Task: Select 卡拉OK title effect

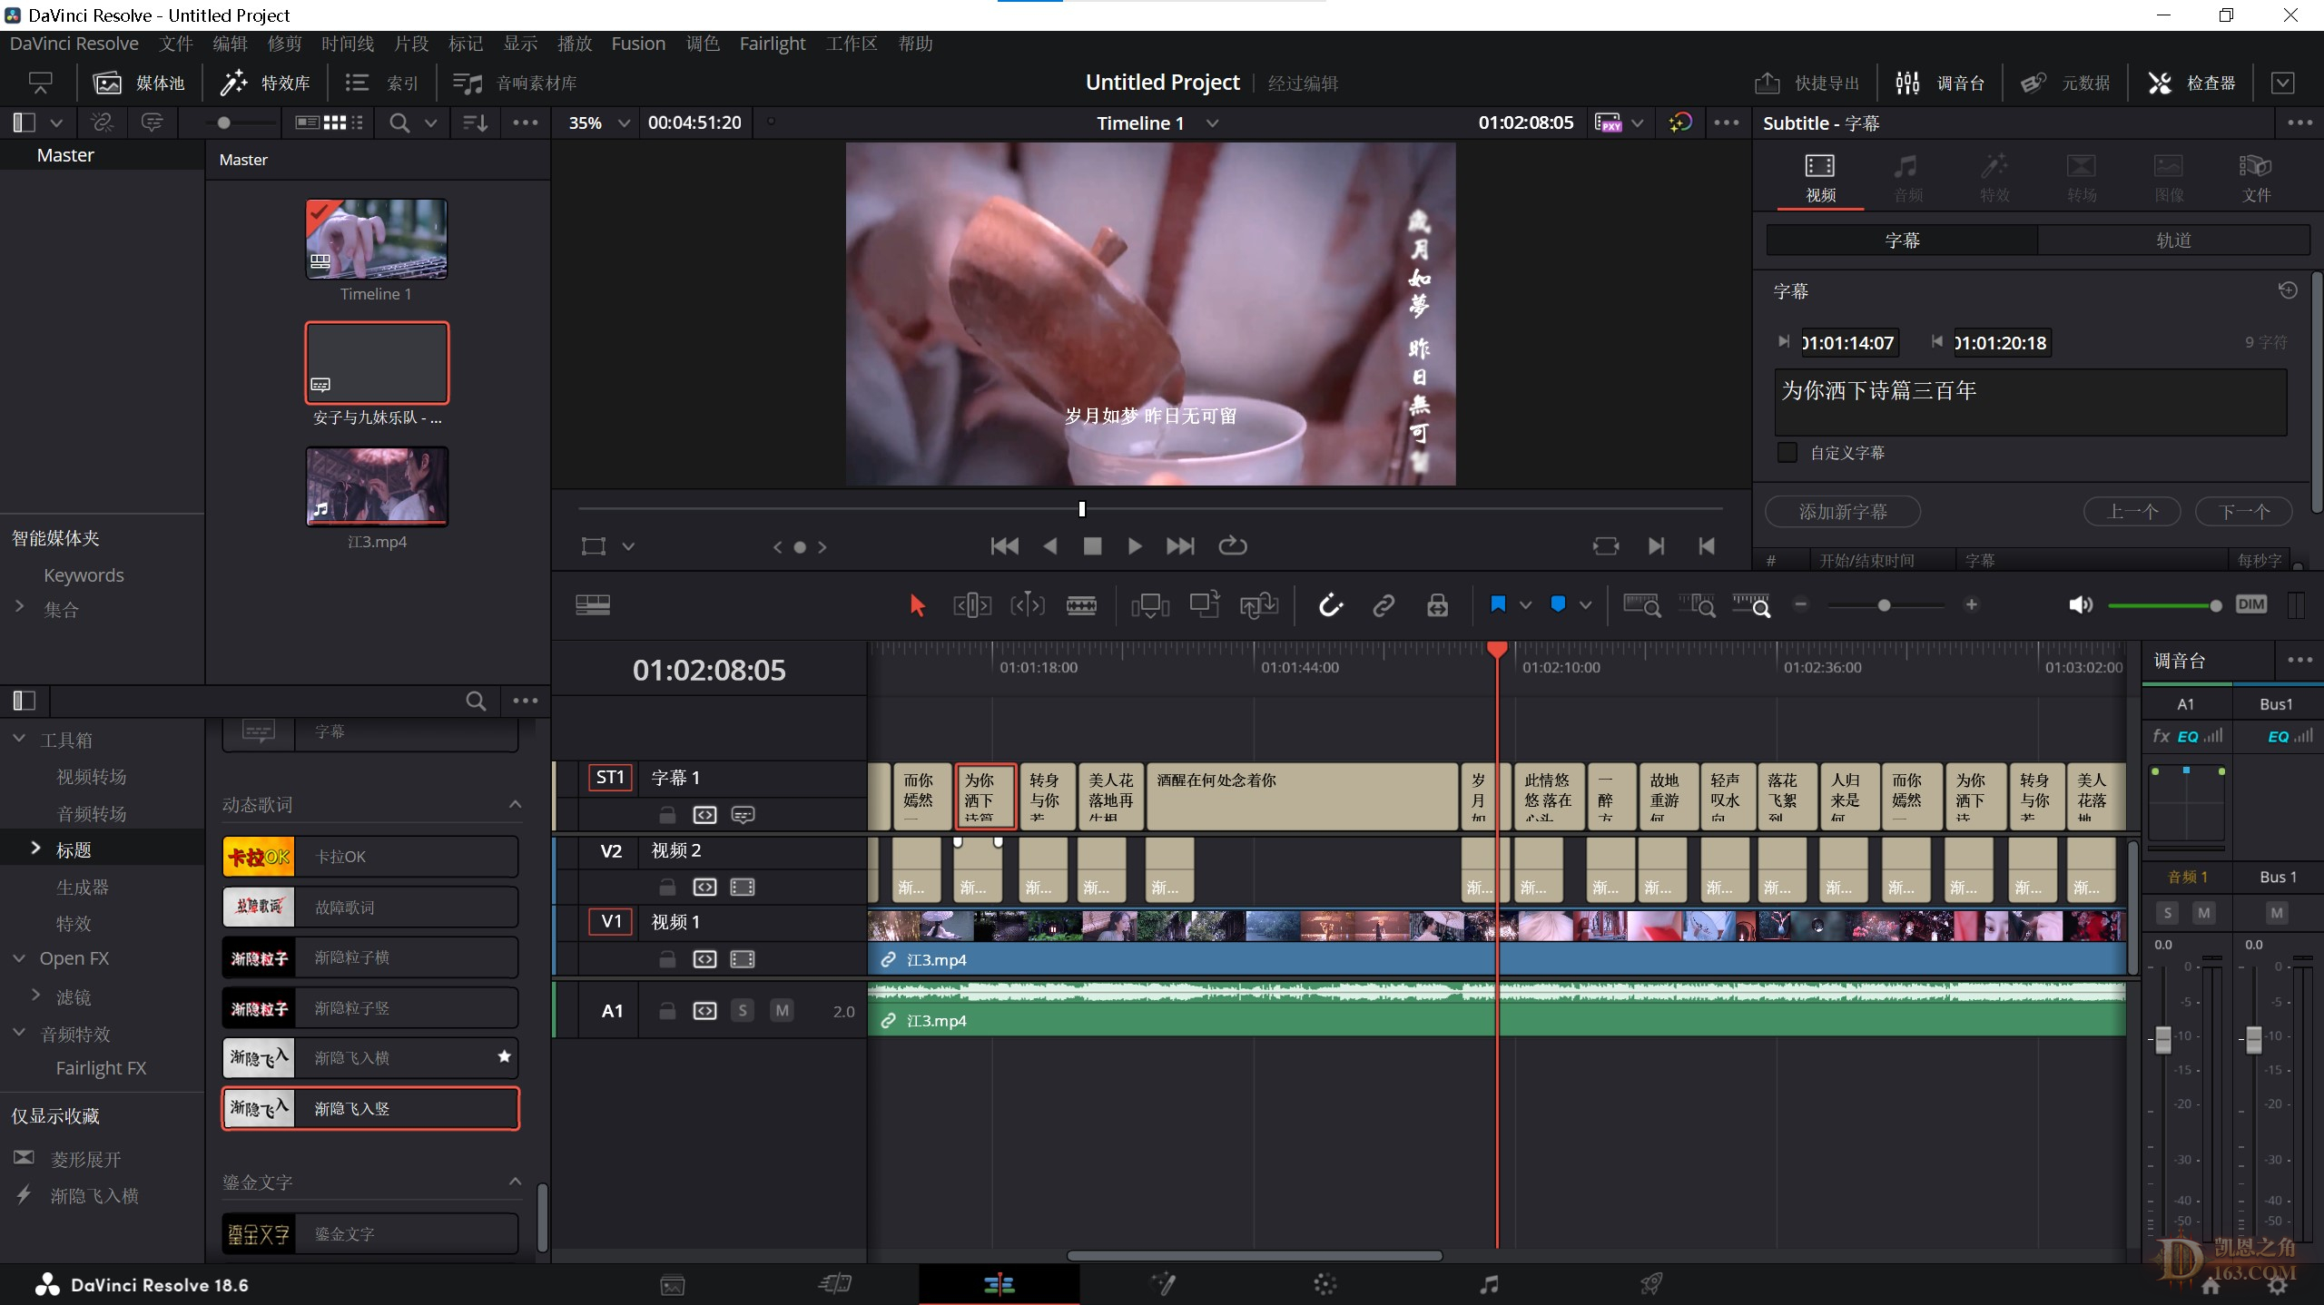Action: pos(370,857)
